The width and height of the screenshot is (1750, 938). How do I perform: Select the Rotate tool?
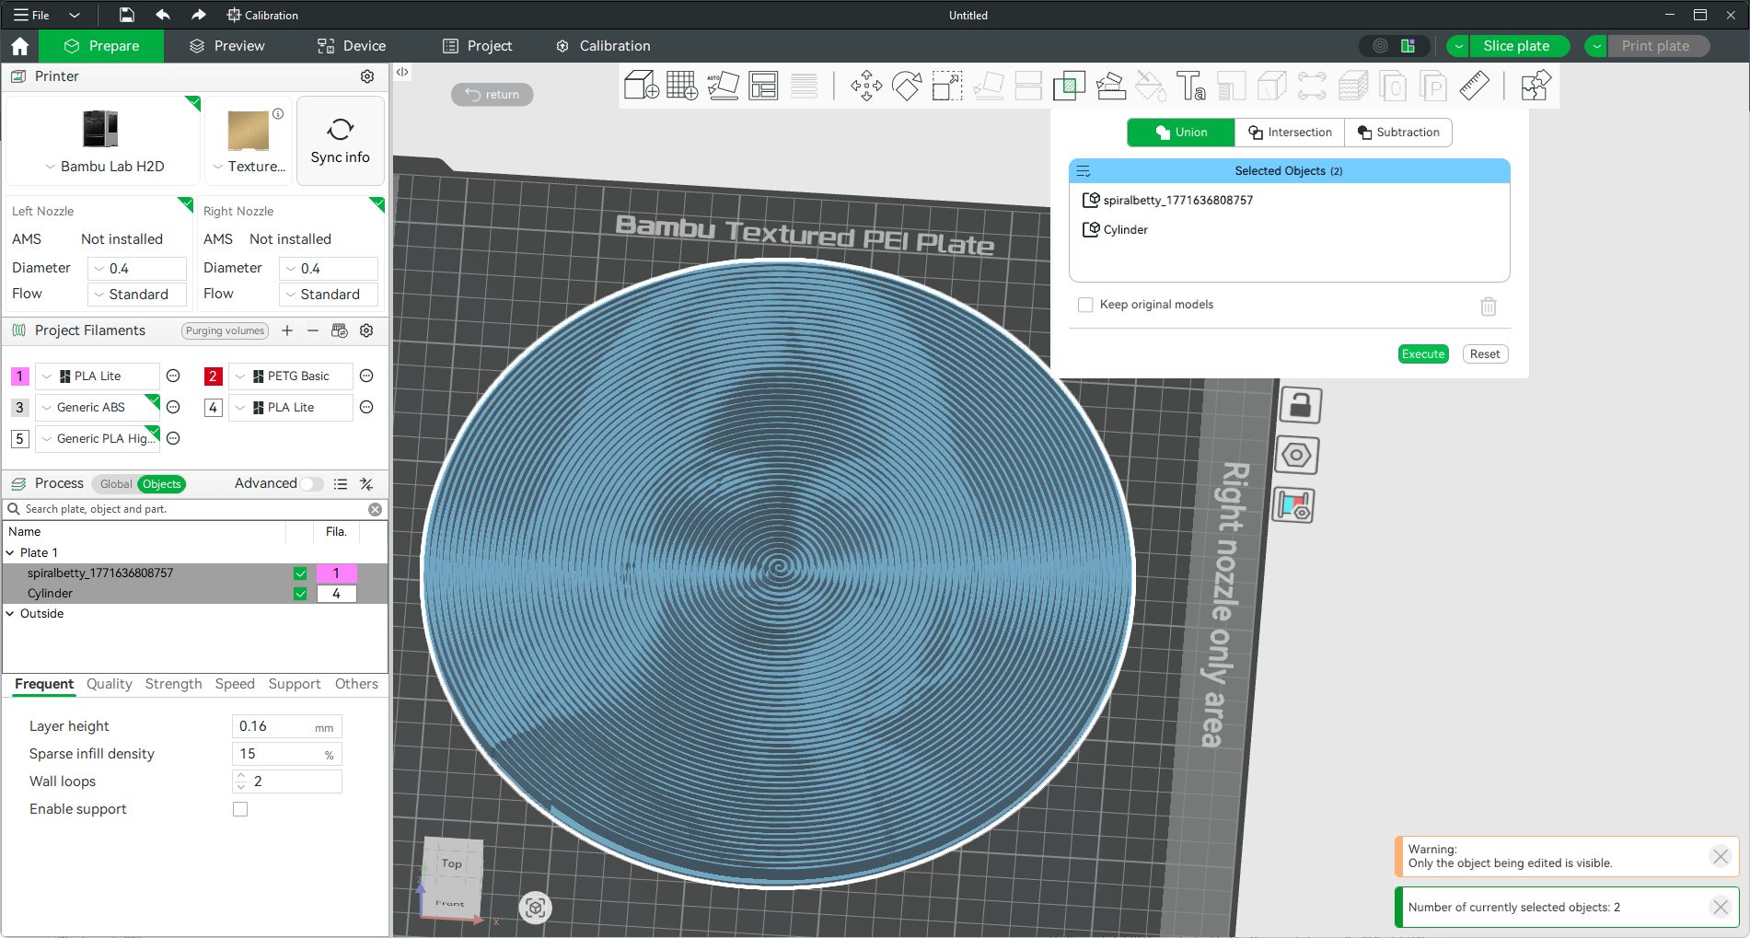coord(907,86)
